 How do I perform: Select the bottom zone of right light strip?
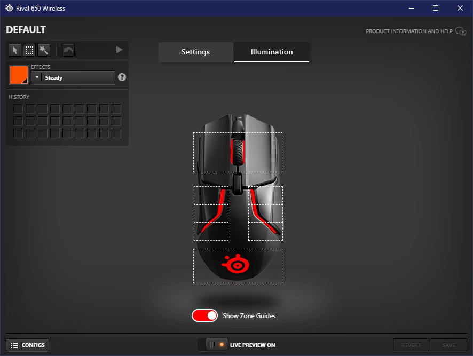pos(265,232)
